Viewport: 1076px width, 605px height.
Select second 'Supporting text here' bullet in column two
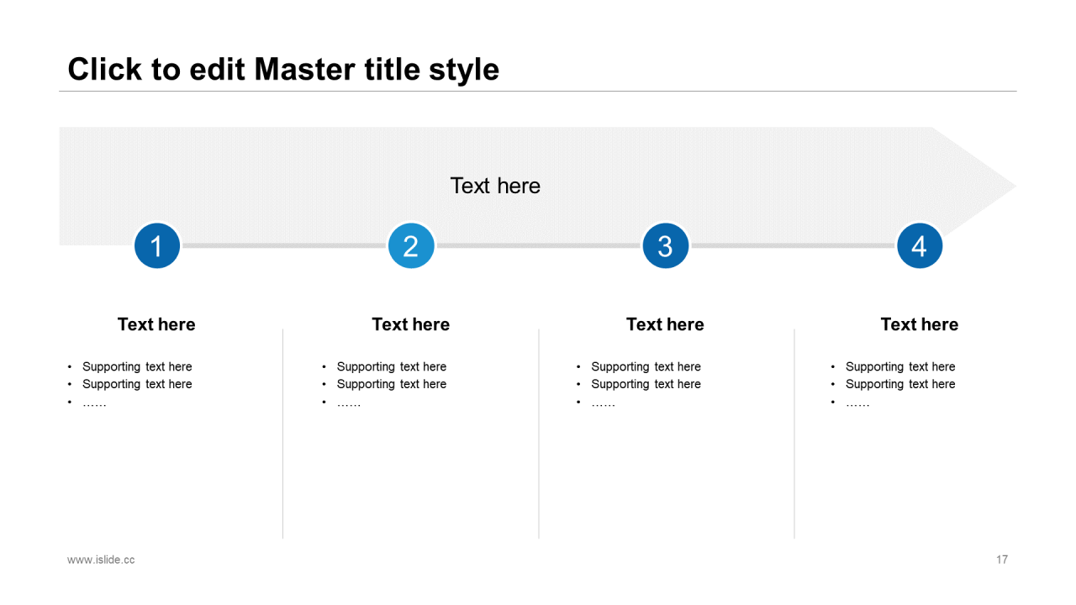coord(392,384)
